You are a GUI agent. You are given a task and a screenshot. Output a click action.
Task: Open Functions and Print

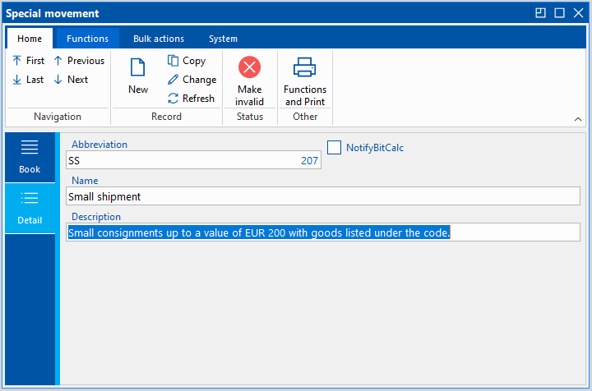(x=305, y=81)
